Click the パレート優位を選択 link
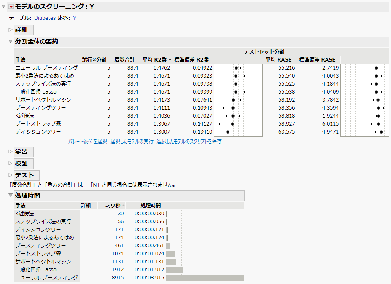This screenshot has width=391, height=284. 88,141
